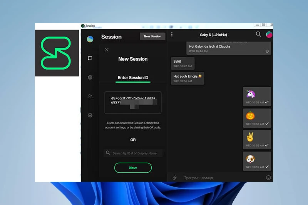Click the 'Hoi Gaby, da isch d Claudia' message
308x205 pixels.
point(229,48)
